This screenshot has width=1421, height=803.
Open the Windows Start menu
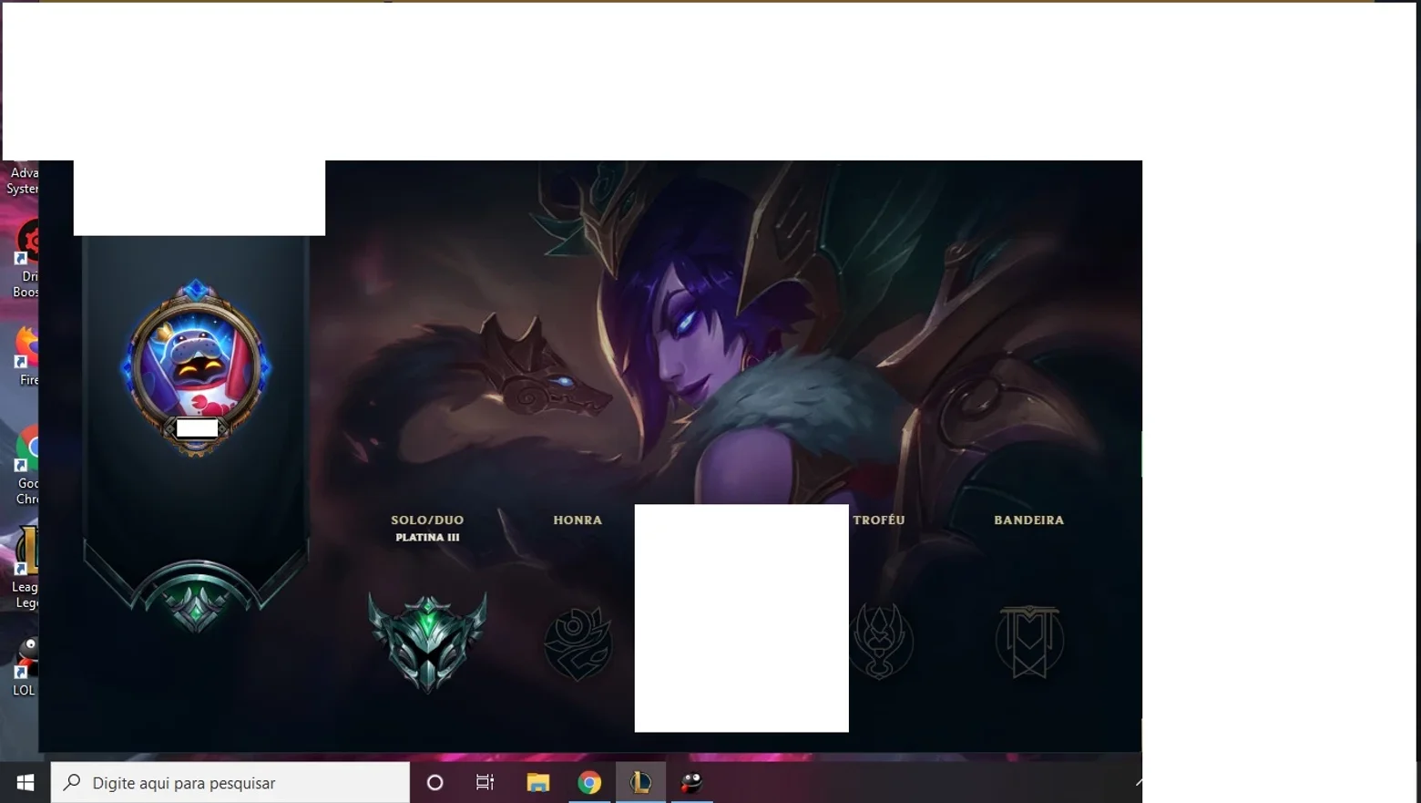pos(26,782)
